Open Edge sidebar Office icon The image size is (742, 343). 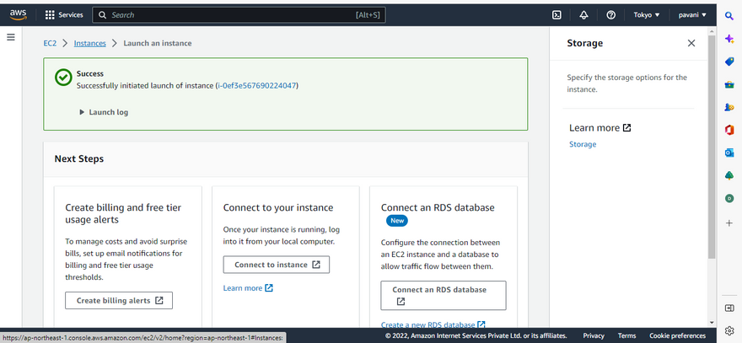pos(729,130)
